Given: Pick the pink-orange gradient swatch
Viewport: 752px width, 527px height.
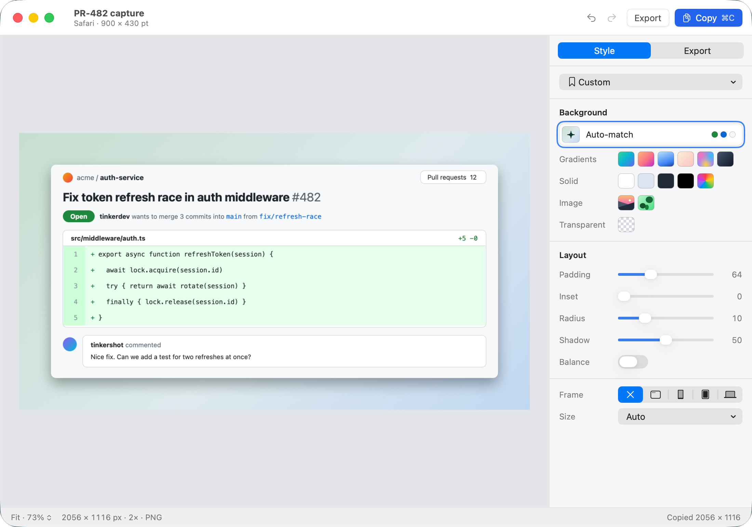Looking at the screenshot, I should tap(646, 159).
